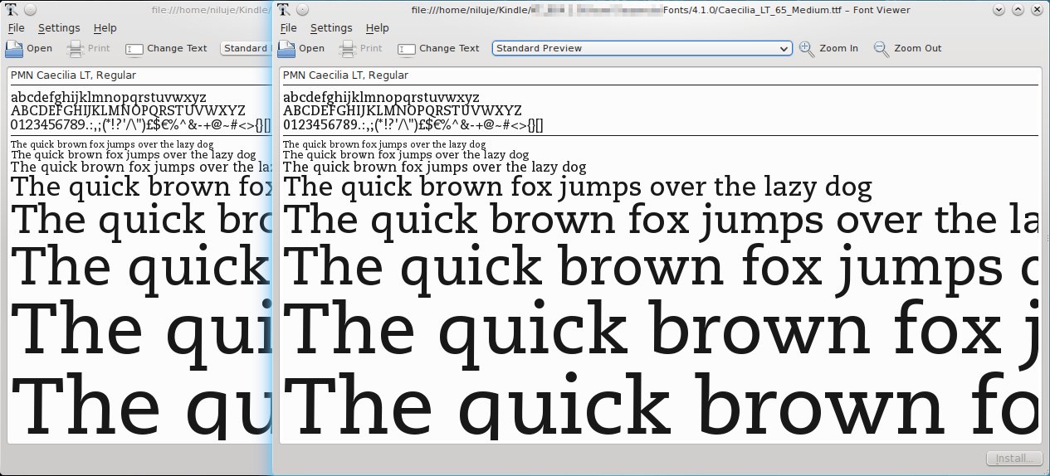The height and width of the screenshot is (476, 1050).
Task: Maximize the front Font Viewer window
Action: tap(1017, 10)
